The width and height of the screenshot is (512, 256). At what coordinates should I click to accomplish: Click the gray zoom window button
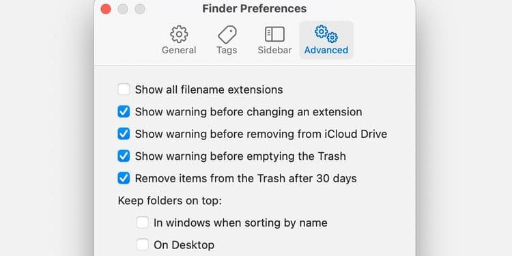(140, 9)
